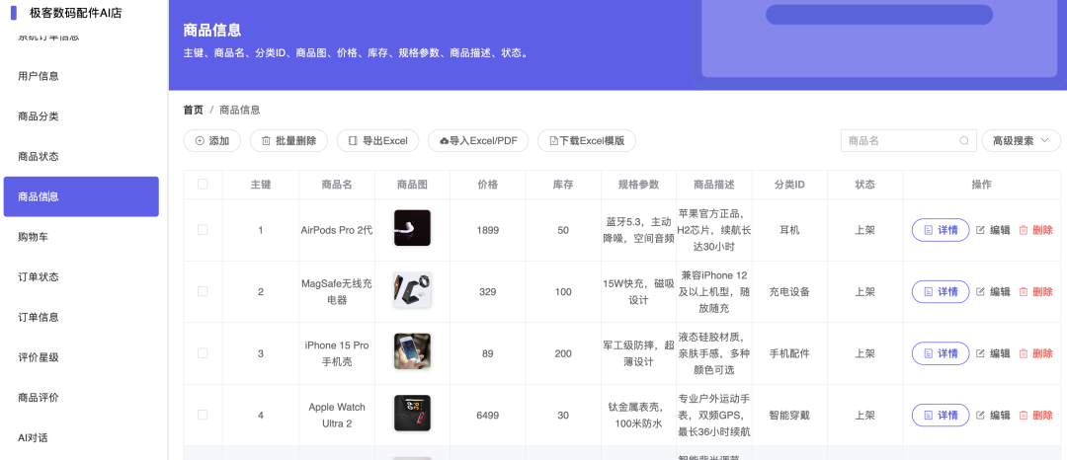The height and width of the screenshot is (460, 1067).
Task: Click the delete trash icon for MagSafe无线充电器
Action: click(1024, 291)
